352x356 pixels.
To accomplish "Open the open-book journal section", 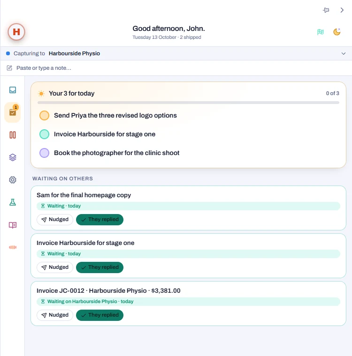I will (x=13, y=225).
